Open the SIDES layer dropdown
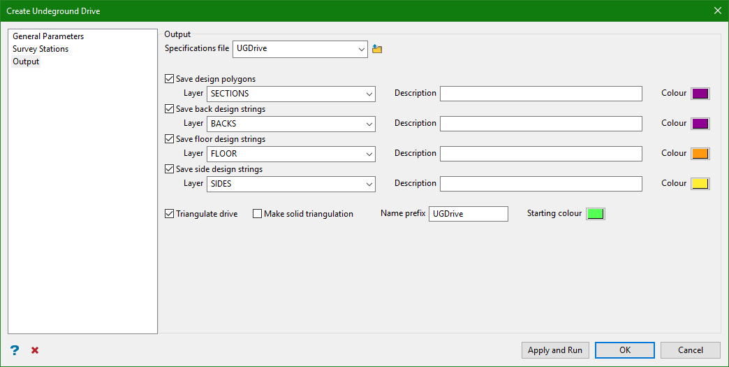This screenshot has height=367, width=729. coord(368,184)
